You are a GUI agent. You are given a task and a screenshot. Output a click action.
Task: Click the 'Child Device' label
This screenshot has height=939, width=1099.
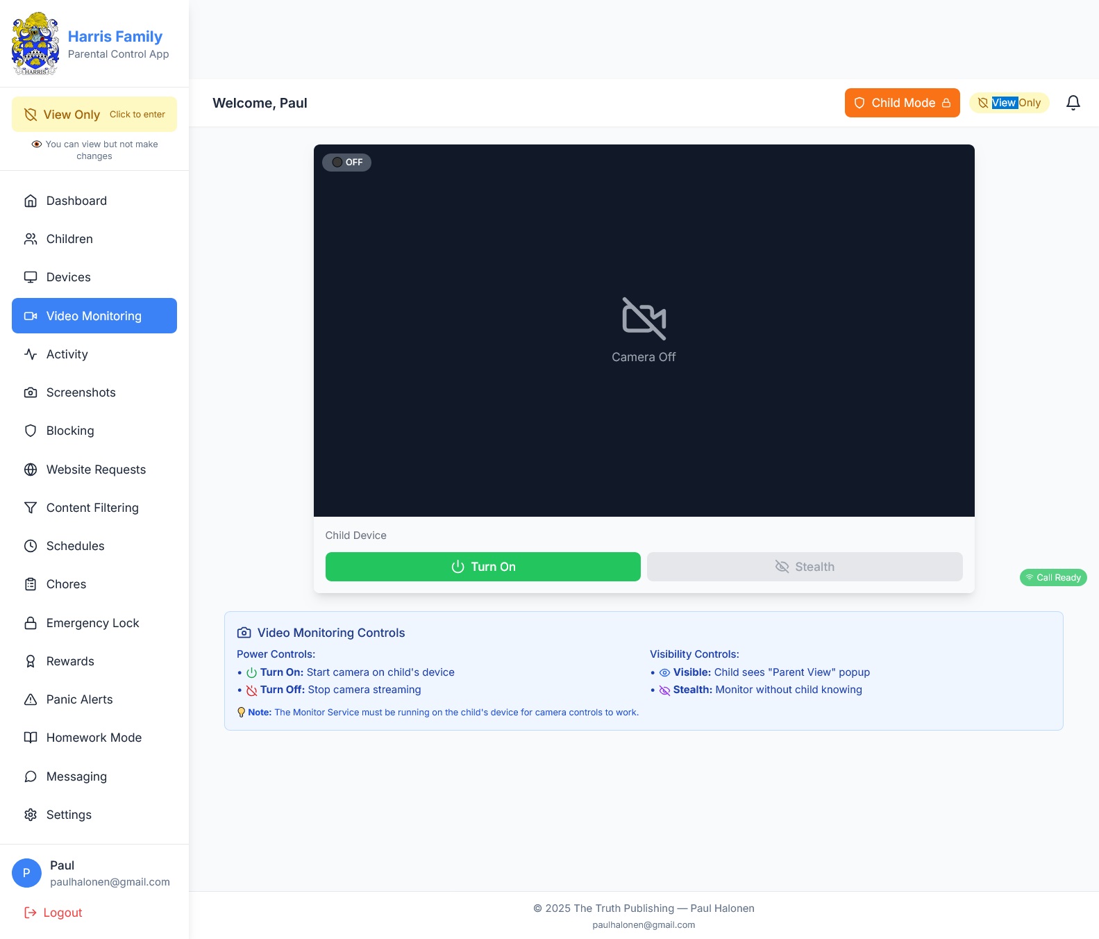(355, 535)
